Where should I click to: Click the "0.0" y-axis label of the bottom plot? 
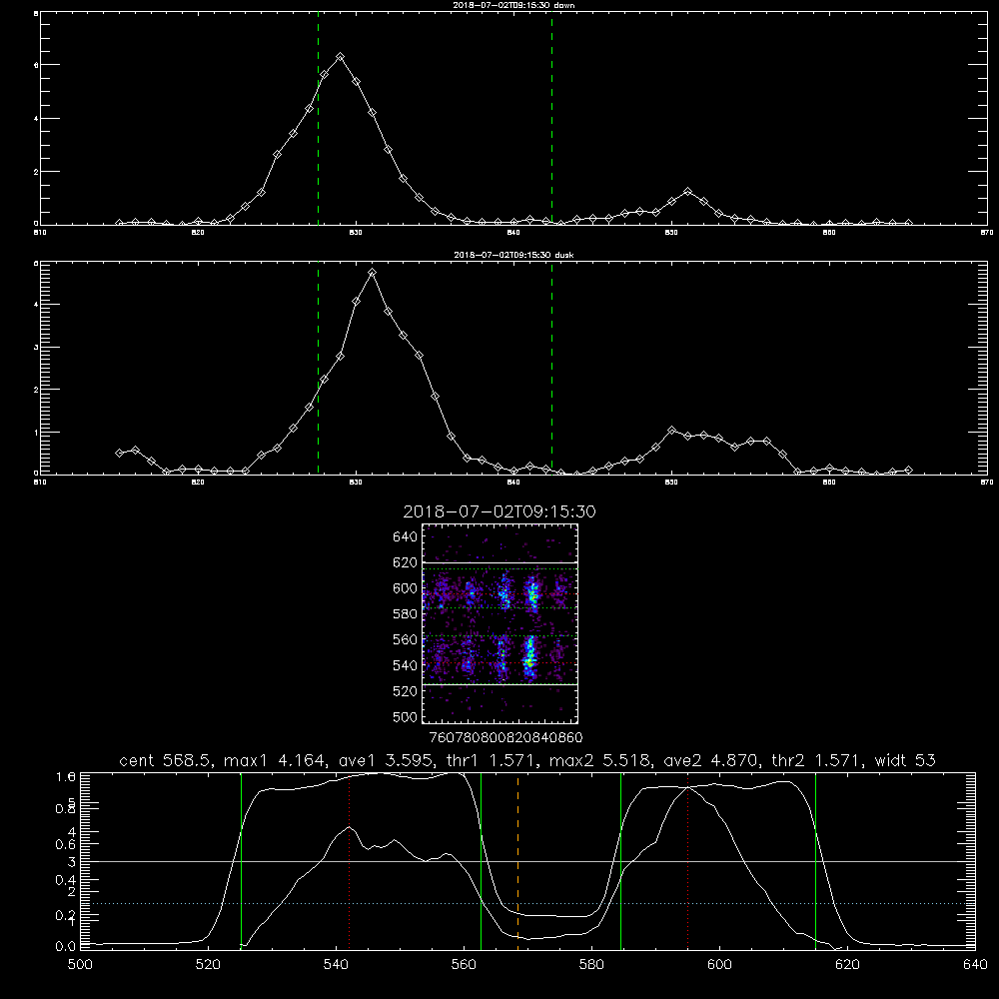[66, 946]
